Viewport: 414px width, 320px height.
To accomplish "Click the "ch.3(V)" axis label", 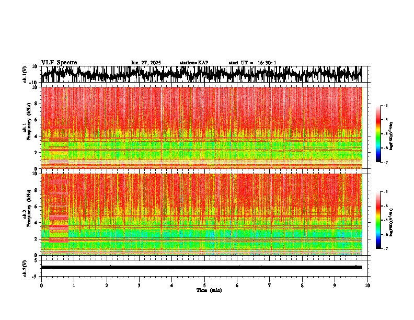I will 25,268.
